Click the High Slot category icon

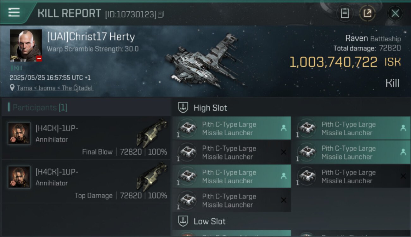pyautogui.click(x=183, y=107)
